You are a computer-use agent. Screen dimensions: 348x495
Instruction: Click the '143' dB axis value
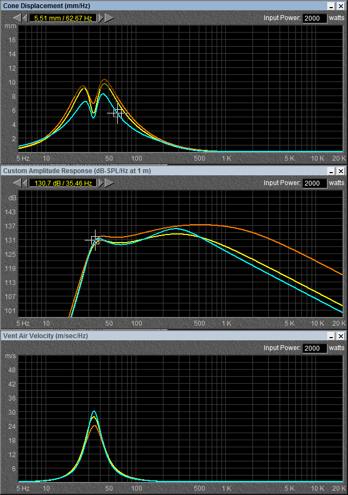(10, 212)
